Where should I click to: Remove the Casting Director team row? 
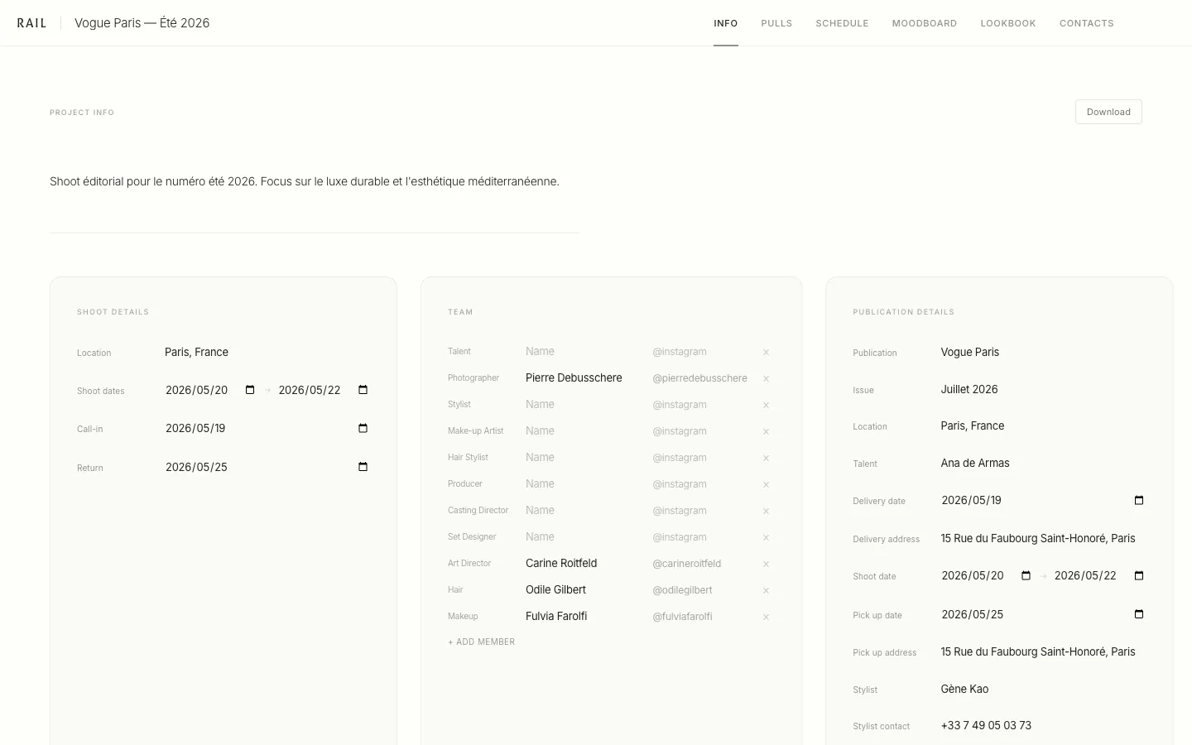(766, 511)
